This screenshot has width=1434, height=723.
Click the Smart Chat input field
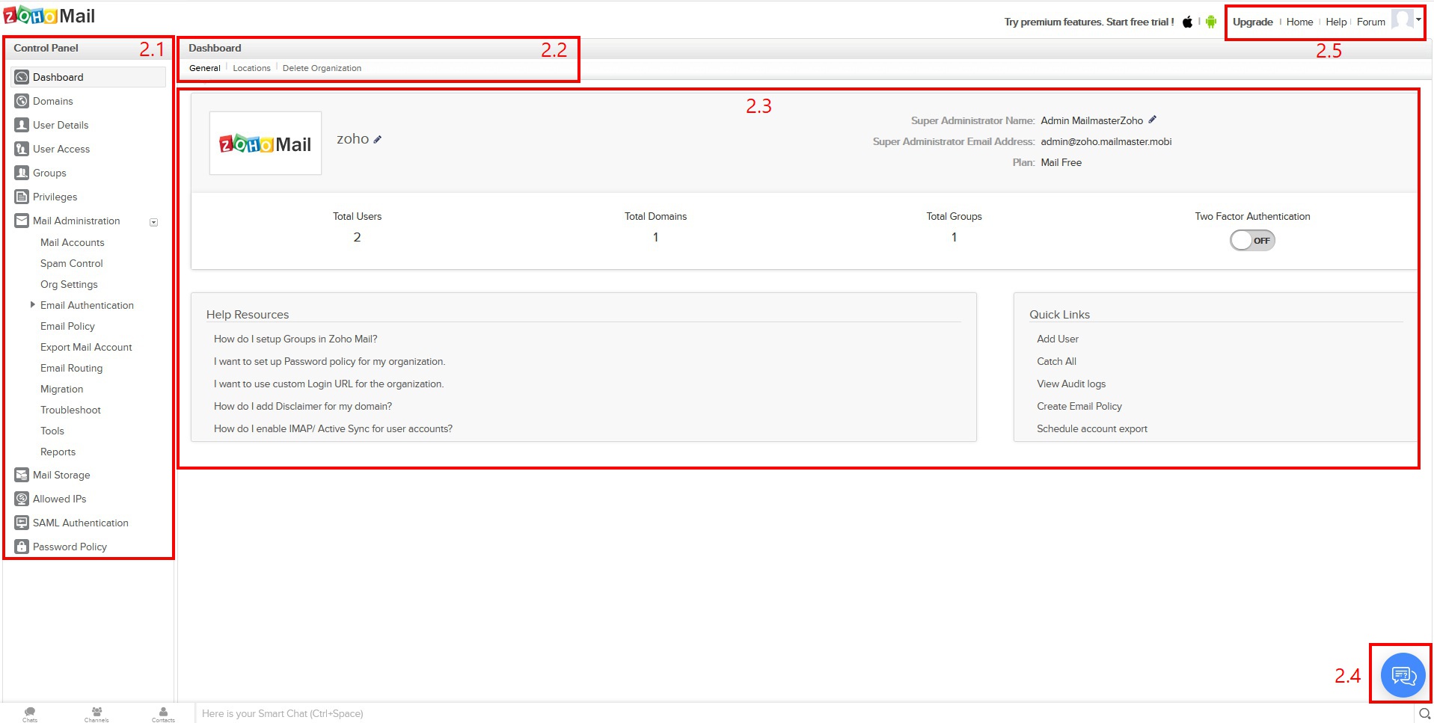click(804, 713)
